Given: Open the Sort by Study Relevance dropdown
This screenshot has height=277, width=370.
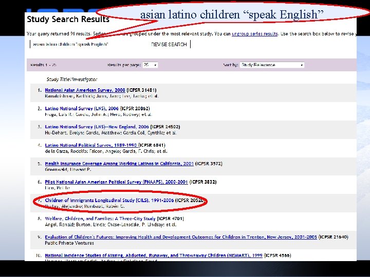Looking at the screenshot, I should tap(272, 65).
